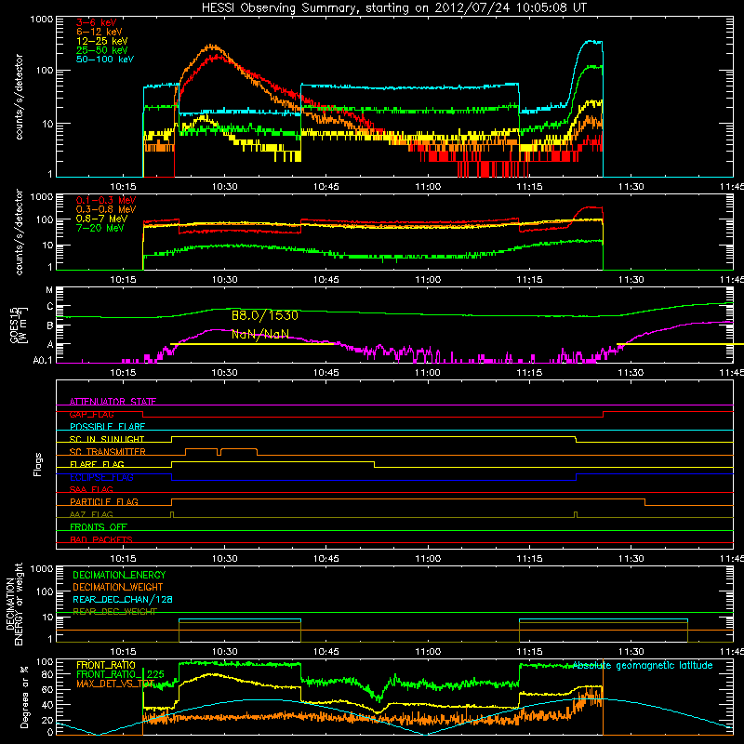744x744 pixels.
Task: Click the 7-20 MeV legend label
Action: point(100,228)
